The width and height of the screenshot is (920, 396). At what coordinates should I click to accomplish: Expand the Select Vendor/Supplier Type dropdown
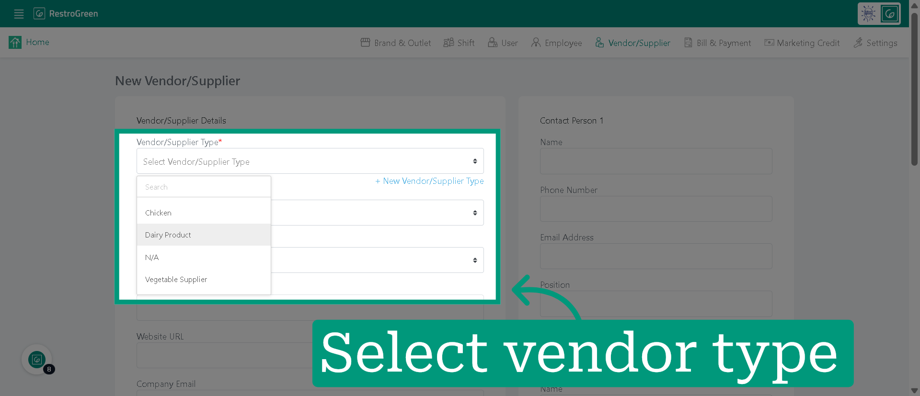click(310, 161)
